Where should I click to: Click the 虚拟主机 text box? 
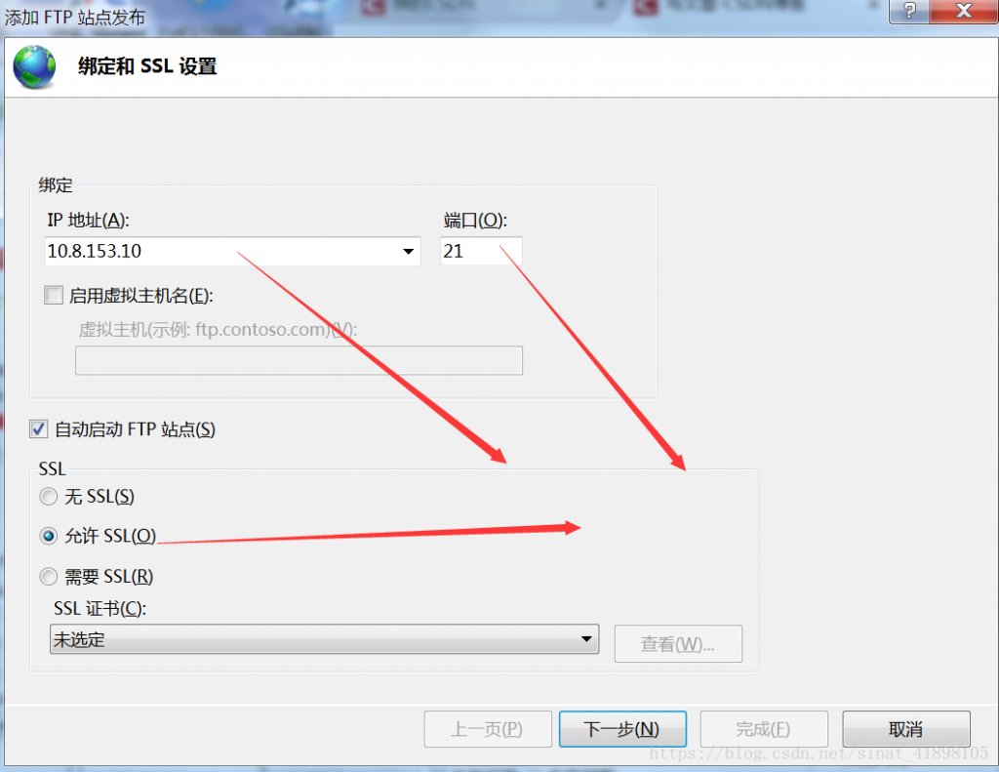pyautogui.click(x=299, y=361)
